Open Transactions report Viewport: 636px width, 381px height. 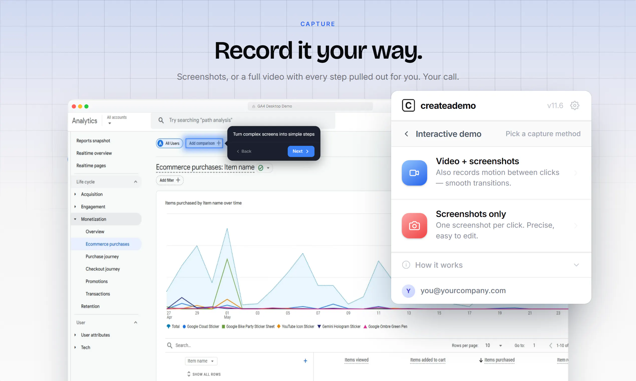(x=98, y=294)
